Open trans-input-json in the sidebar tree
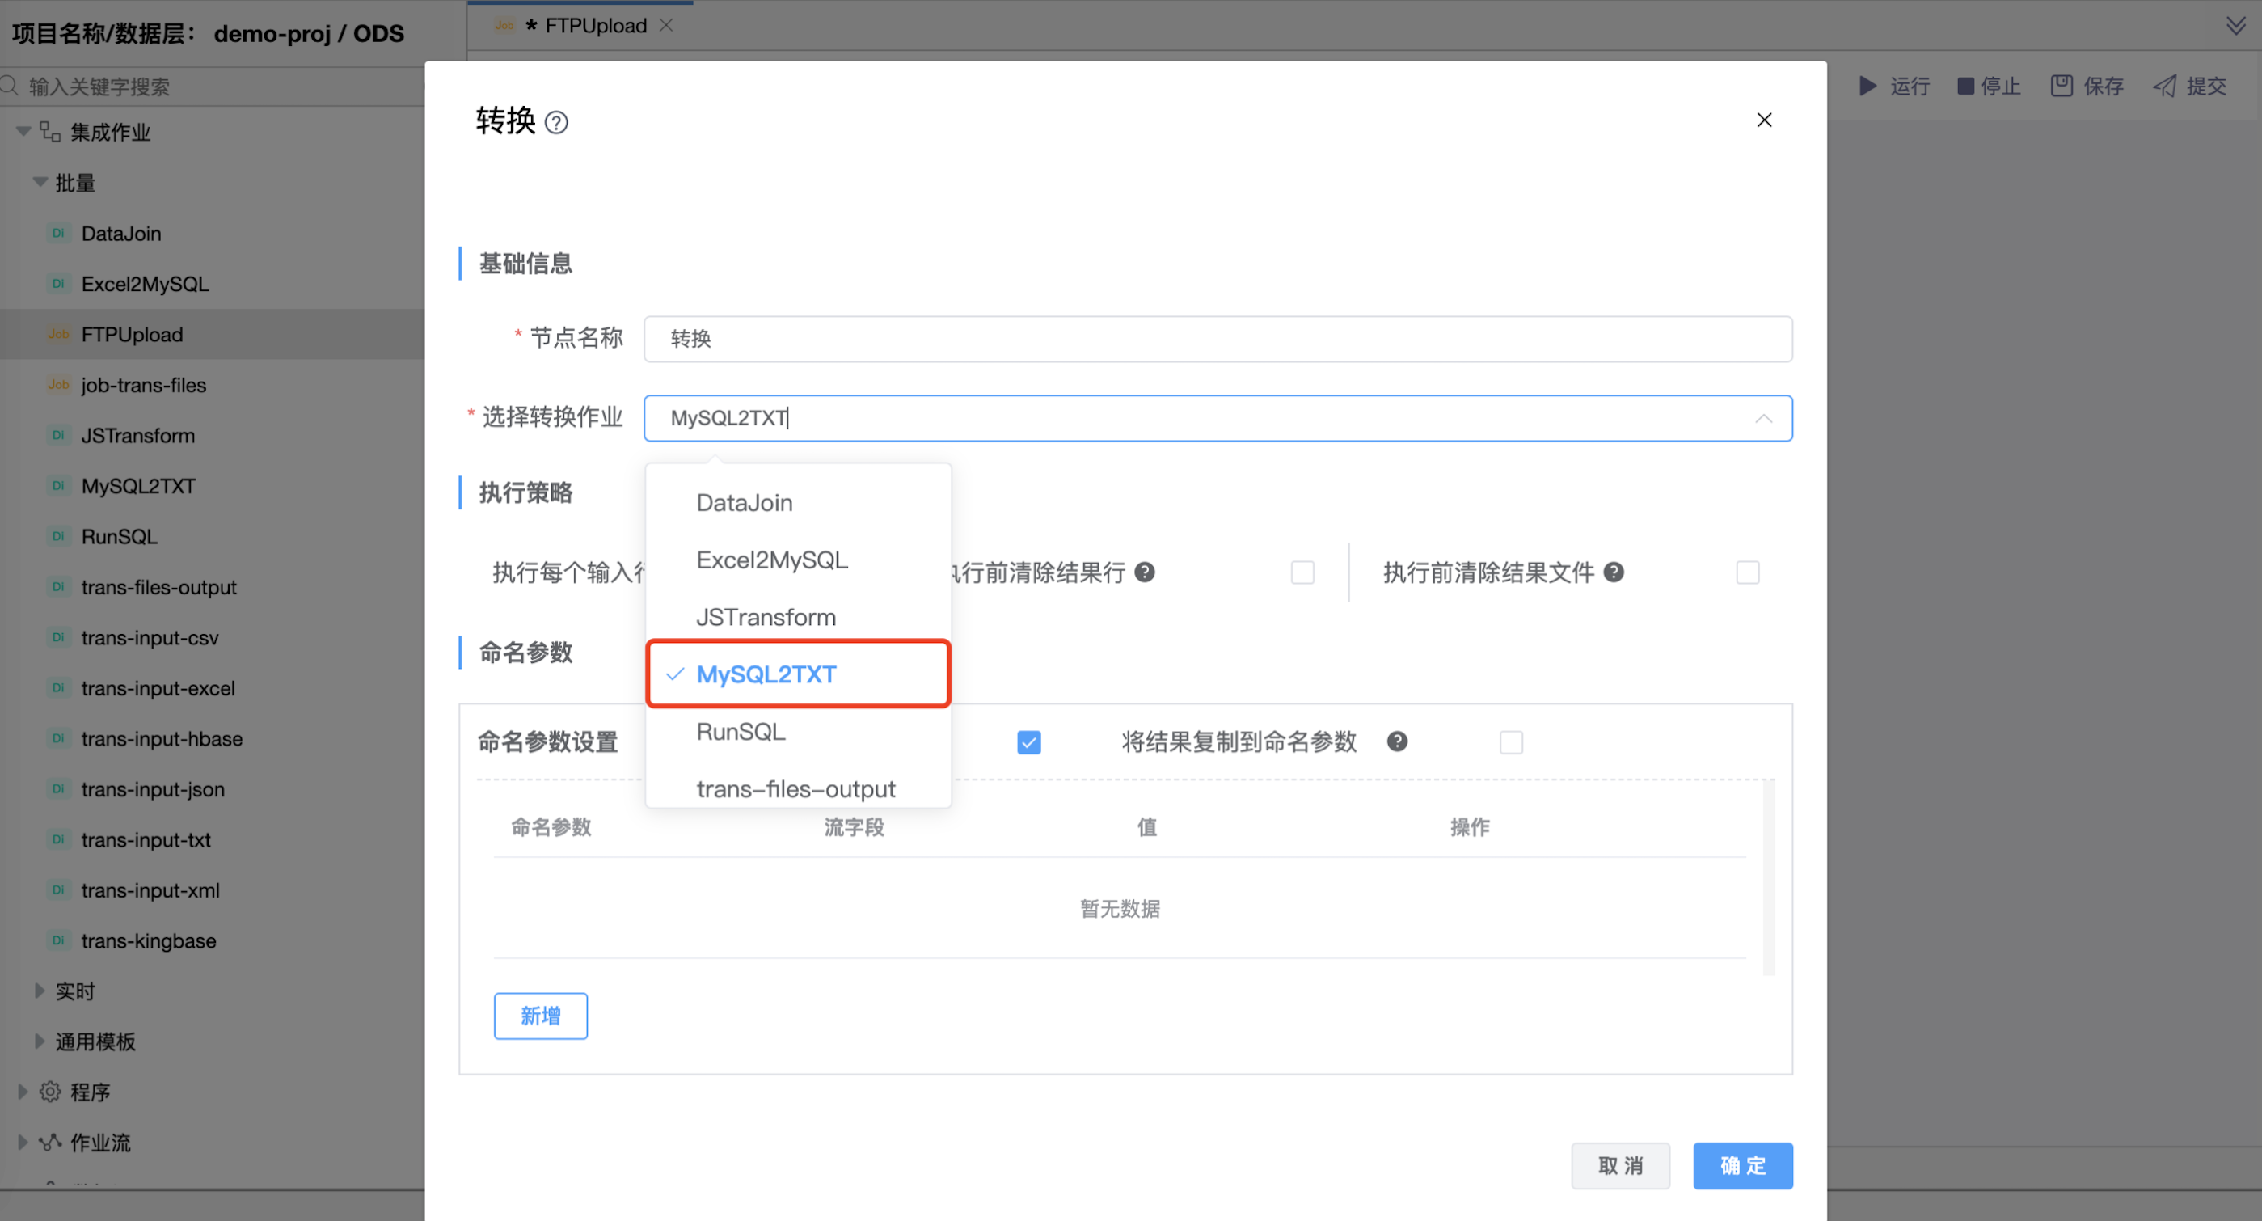 click(153, 789)
